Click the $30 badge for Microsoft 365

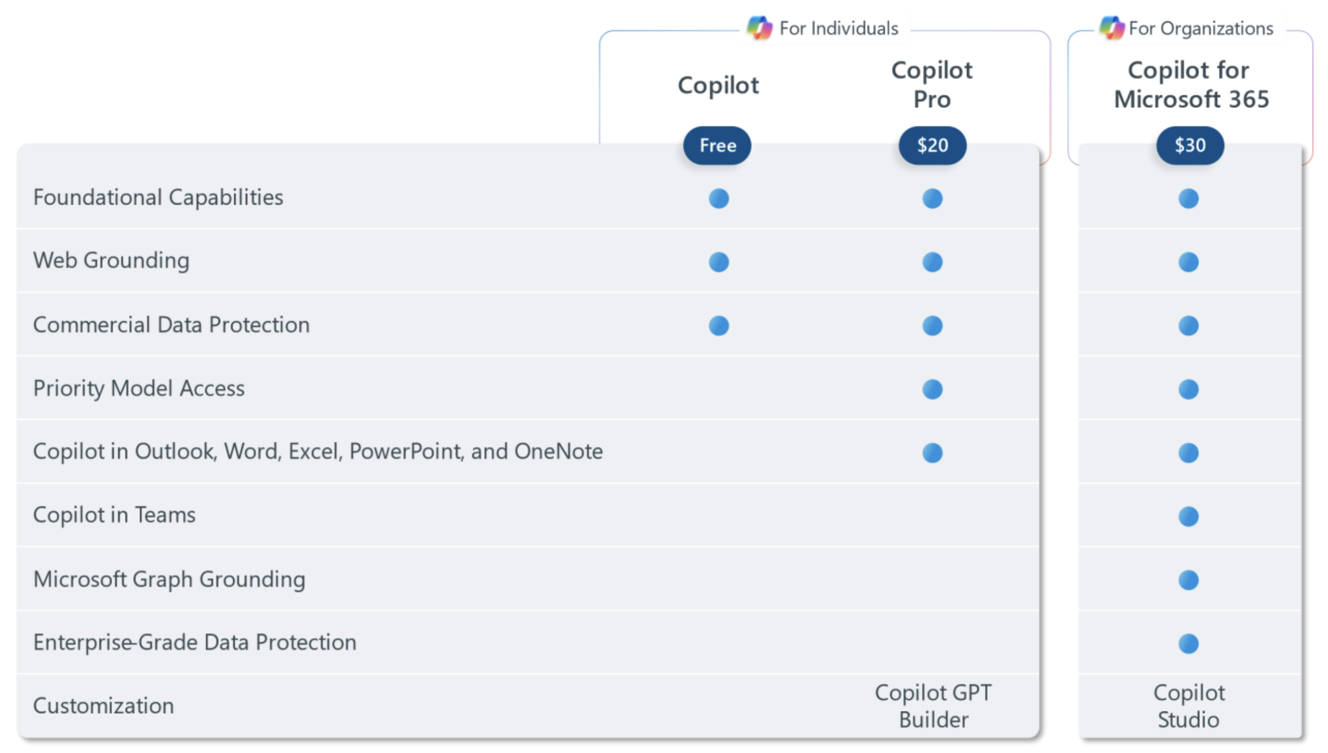coord(1190,145)
